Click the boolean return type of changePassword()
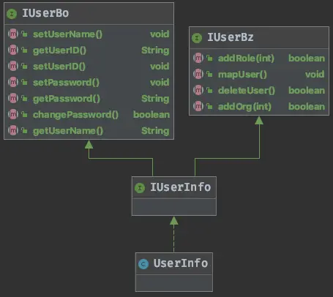Screen dimensions: 333x297 tap(151, 115)
